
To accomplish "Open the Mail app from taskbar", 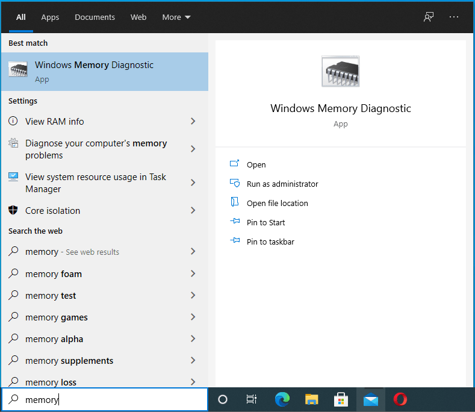I will (371, 399).
